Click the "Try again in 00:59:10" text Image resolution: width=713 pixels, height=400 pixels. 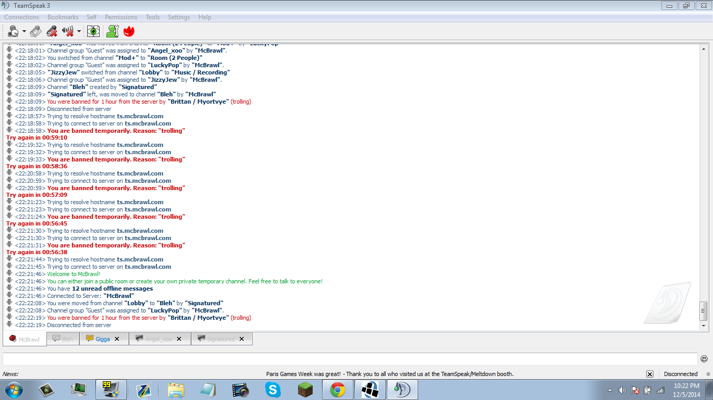(x=37, y=137)
